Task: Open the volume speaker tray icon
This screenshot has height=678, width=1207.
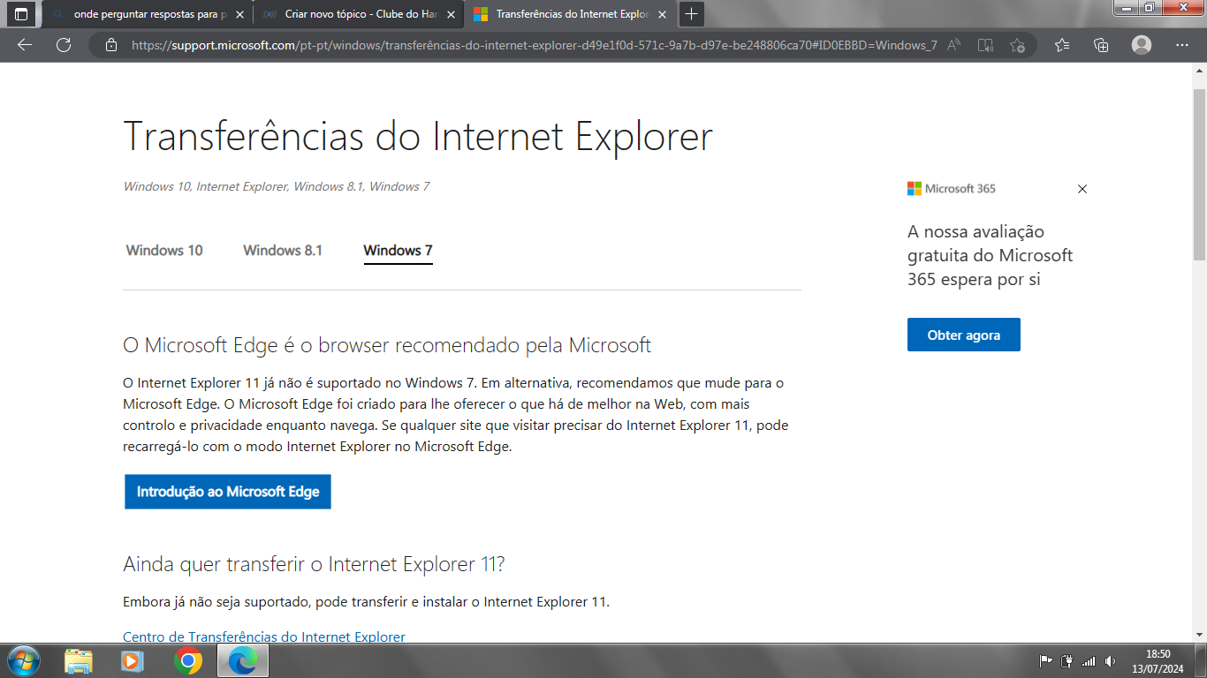Action: [1110, 661]
